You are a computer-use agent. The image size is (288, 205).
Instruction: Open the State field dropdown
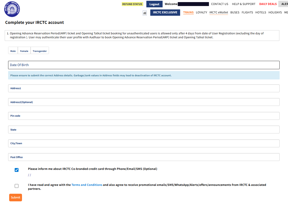(144, 130)
